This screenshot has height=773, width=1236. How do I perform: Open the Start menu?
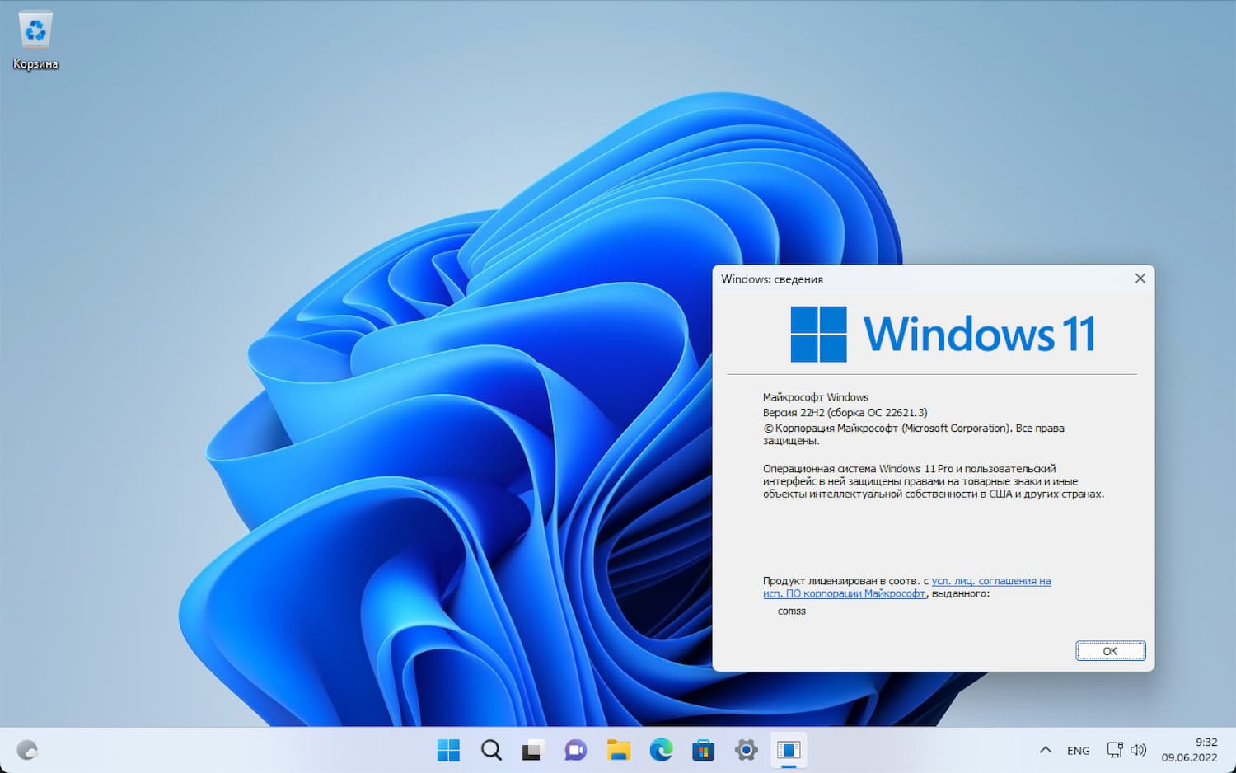[x=448, y=750]
